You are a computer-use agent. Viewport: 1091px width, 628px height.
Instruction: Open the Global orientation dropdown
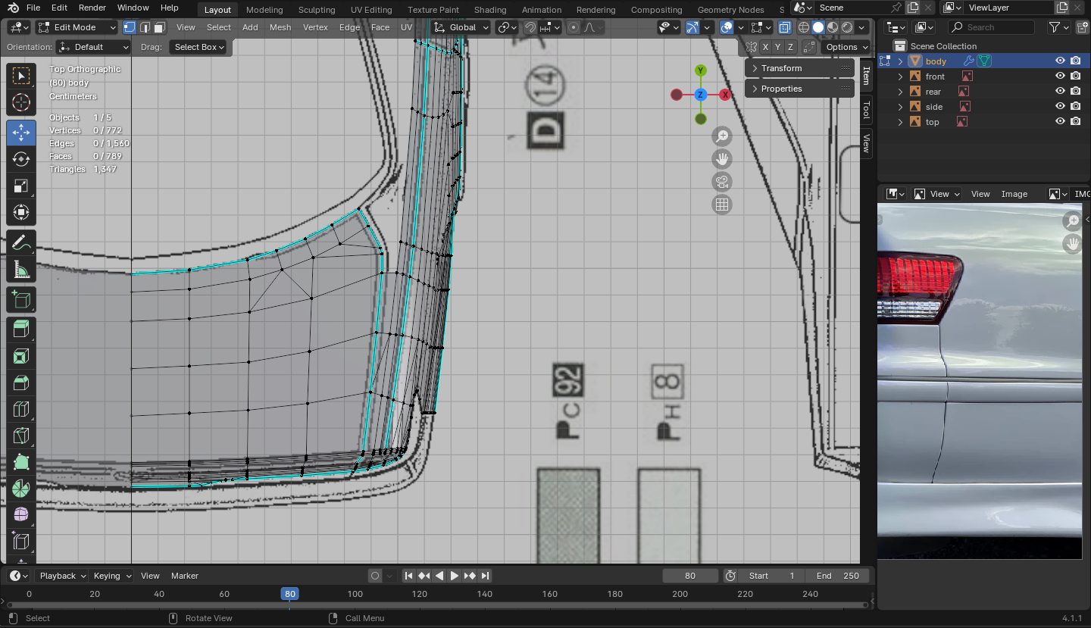point(461,27)
